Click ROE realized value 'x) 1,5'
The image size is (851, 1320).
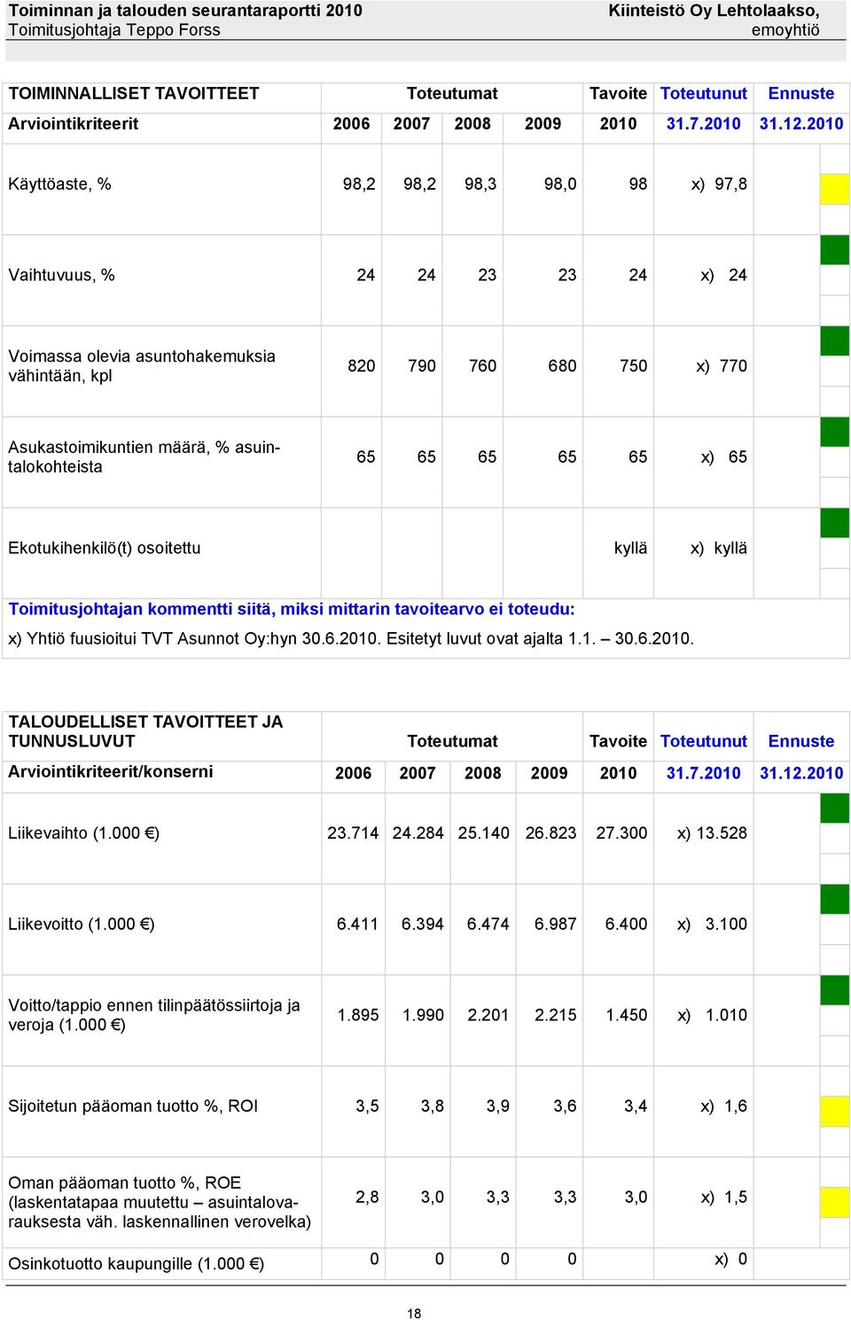[723, 1197]
